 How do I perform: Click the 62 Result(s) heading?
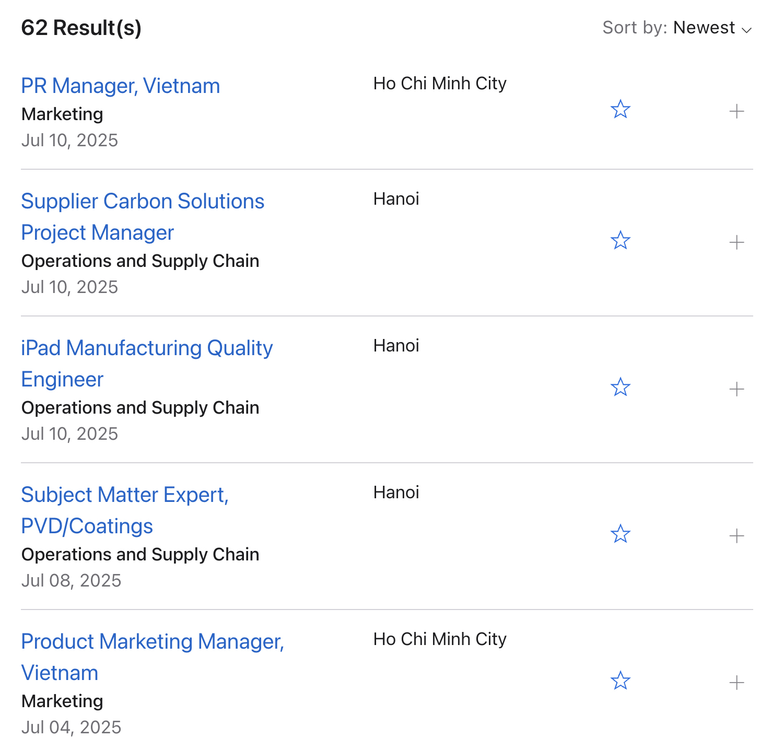(x=81, y=28)
